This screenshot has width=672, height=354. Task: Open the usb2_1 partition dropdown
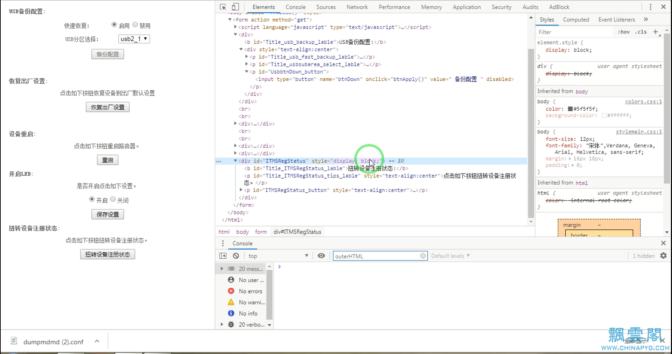[134, 39]
